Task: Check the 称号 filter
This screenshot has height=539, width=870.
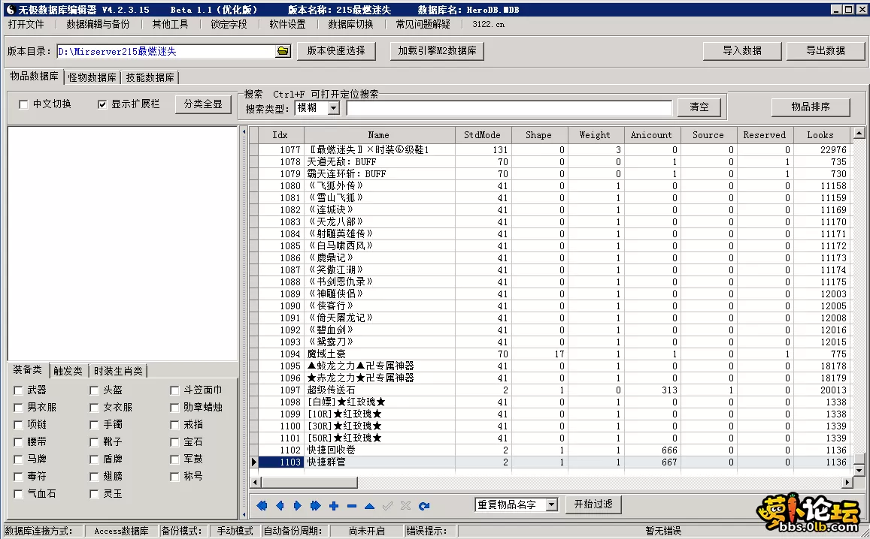Action: [x=174, y=477]
